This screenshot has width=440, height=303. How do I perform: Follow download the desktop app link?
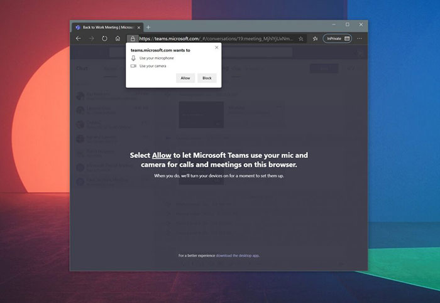(x=238, y=255)
